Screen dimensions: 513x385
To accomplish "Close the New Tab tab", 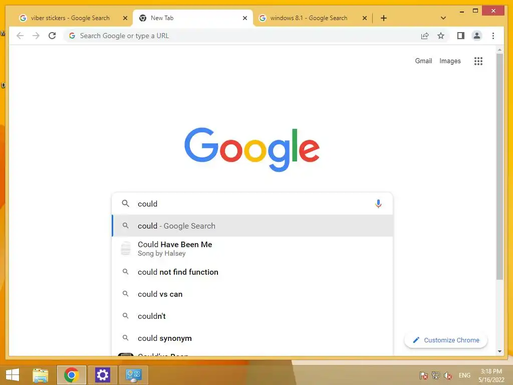I will [244, 18].
